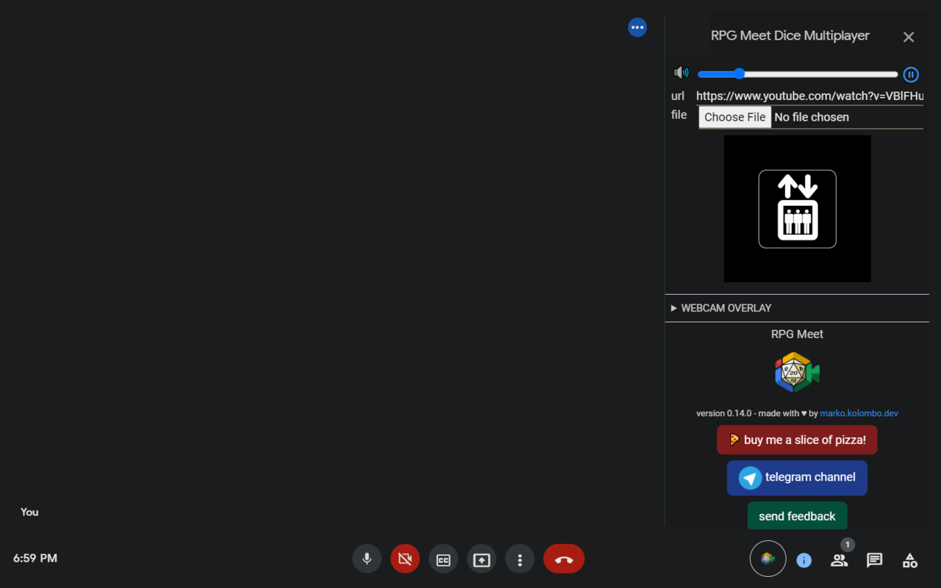The height and width of the screenshot is (588, 941).
Task: Open the activities panel
Action: pyautogui.click(x=909, y=560)
